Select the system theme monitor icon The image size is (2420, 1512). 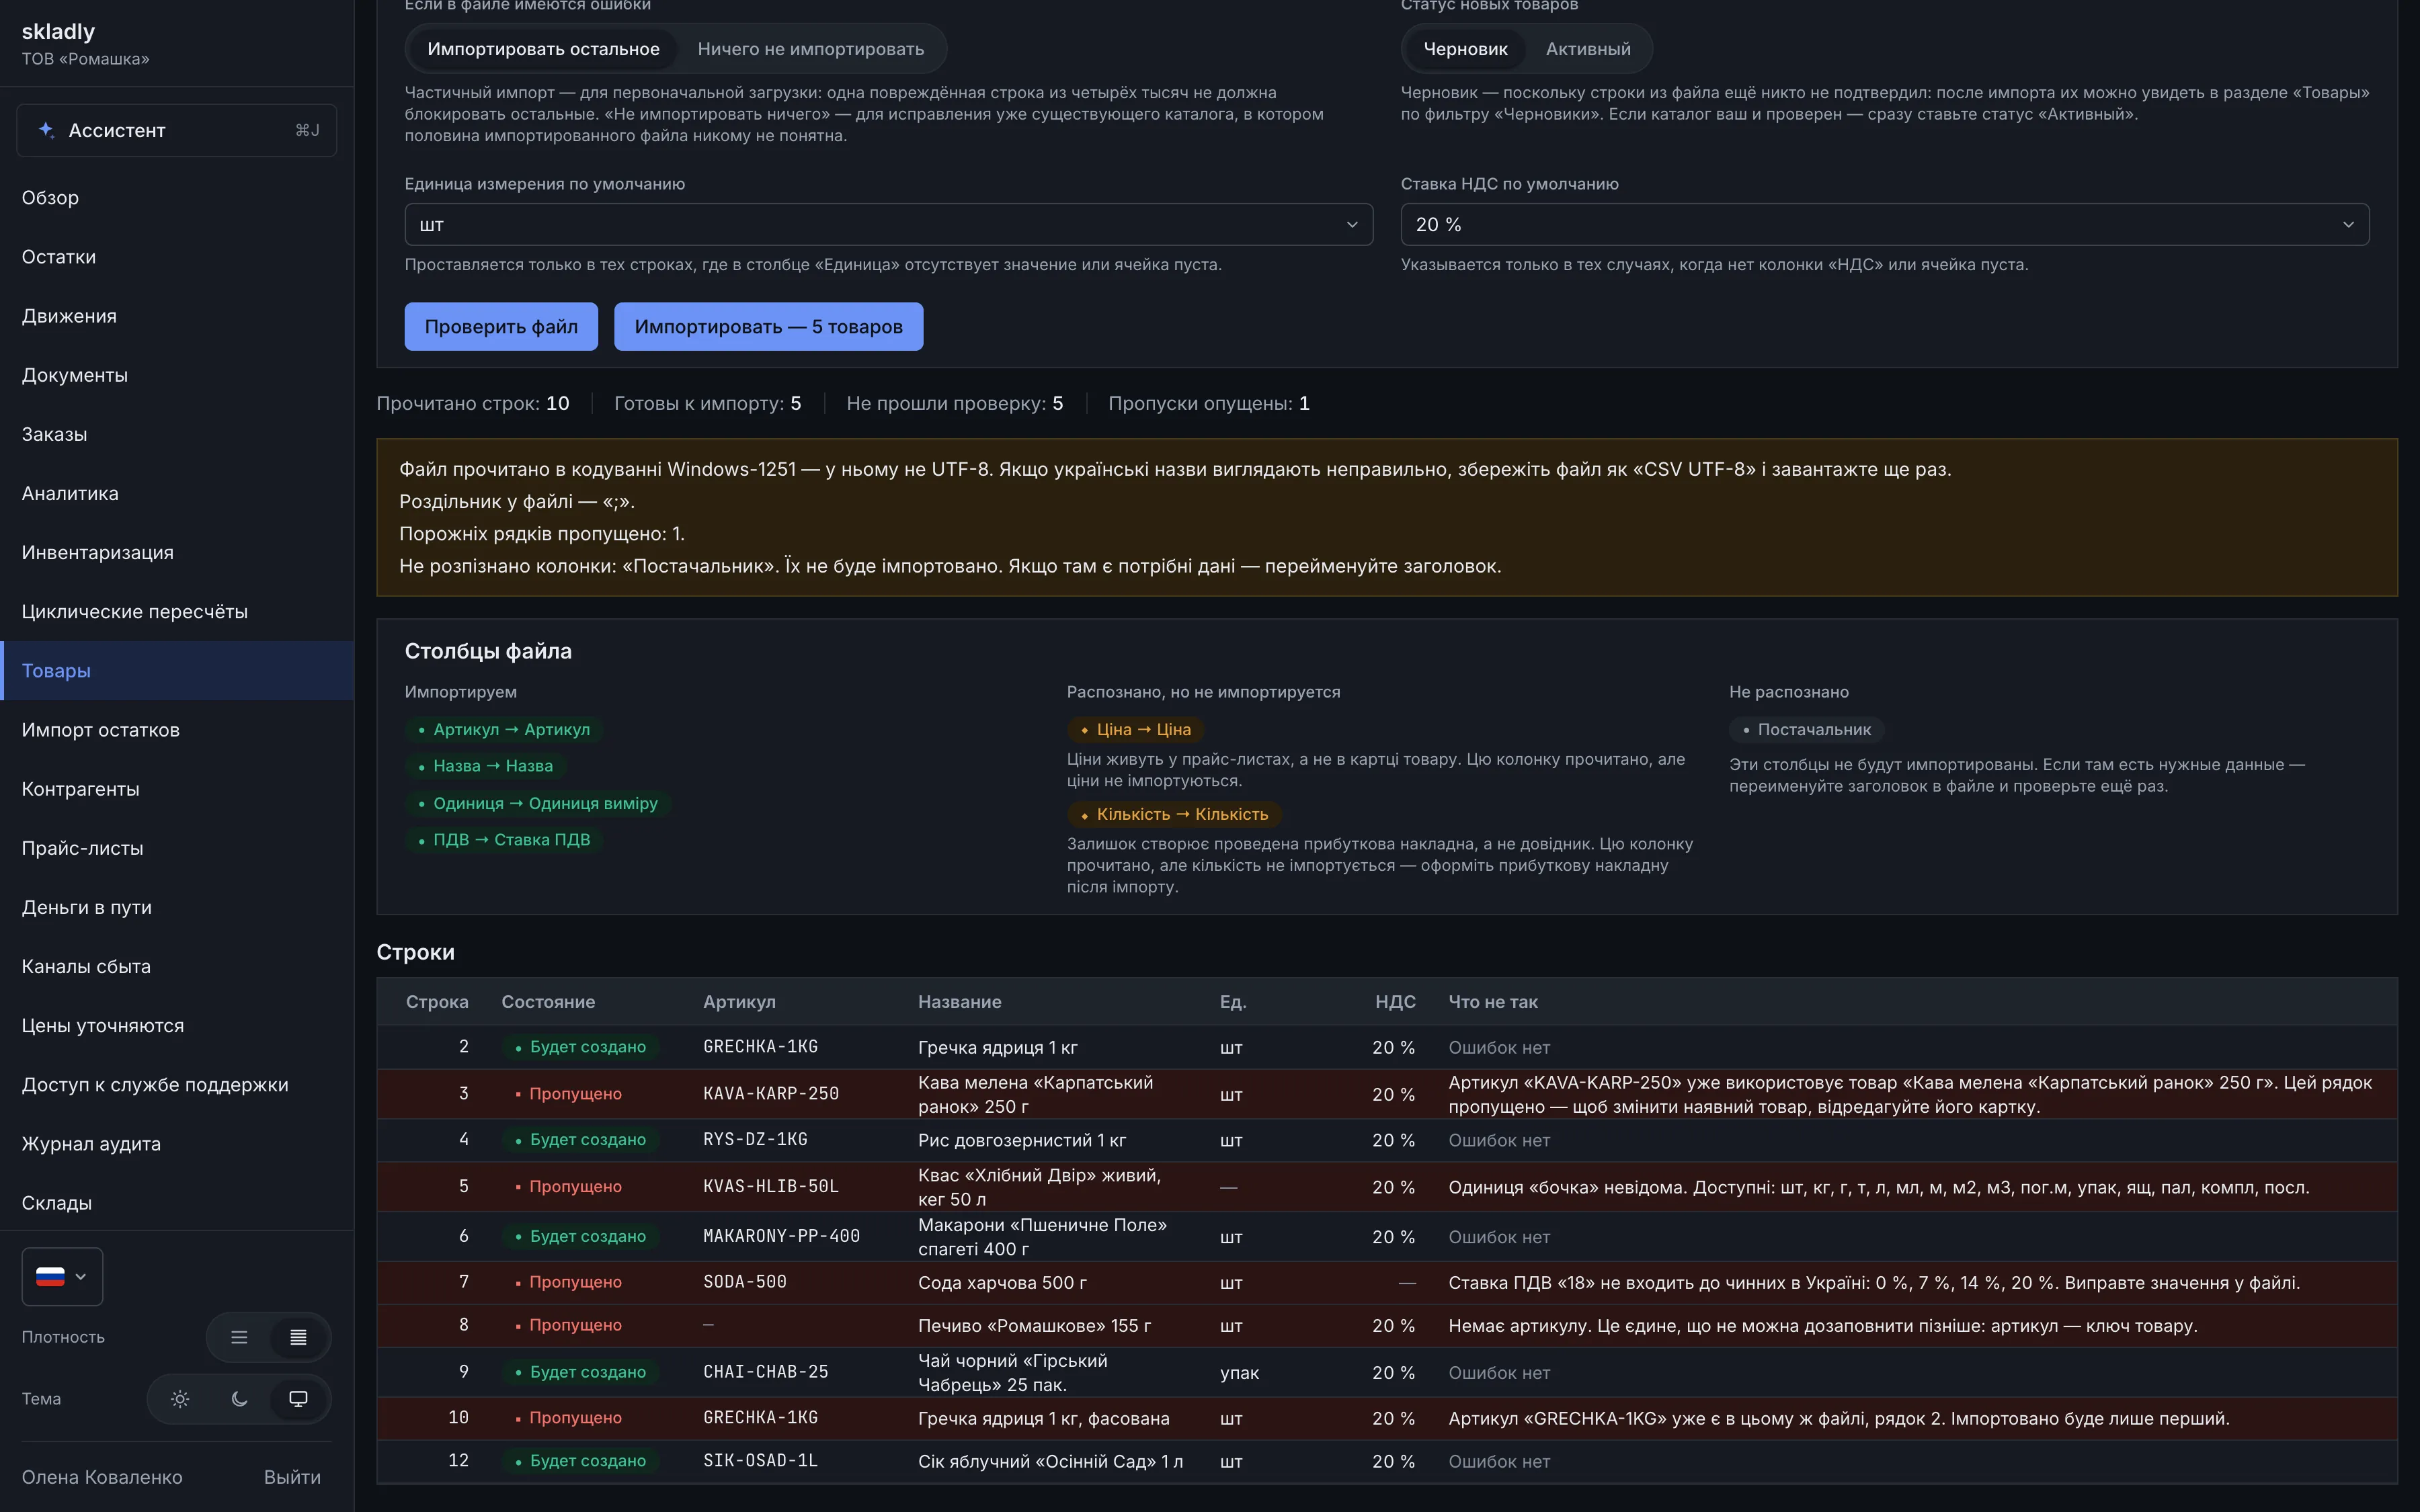pos(298,1399)
